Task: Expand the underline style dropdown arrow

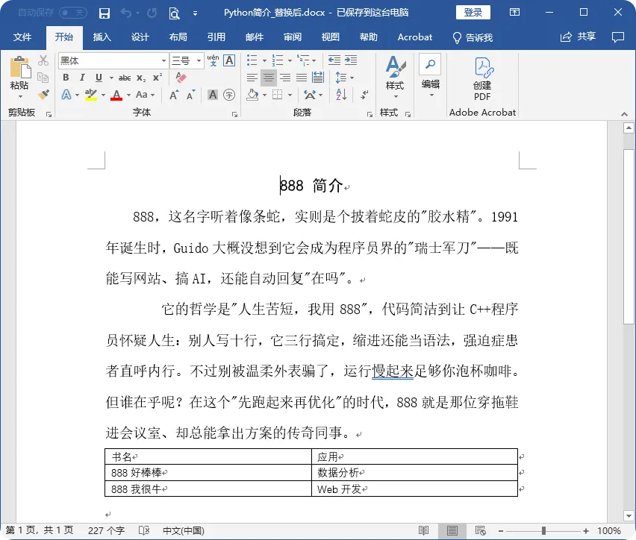Action: (111, 78)
